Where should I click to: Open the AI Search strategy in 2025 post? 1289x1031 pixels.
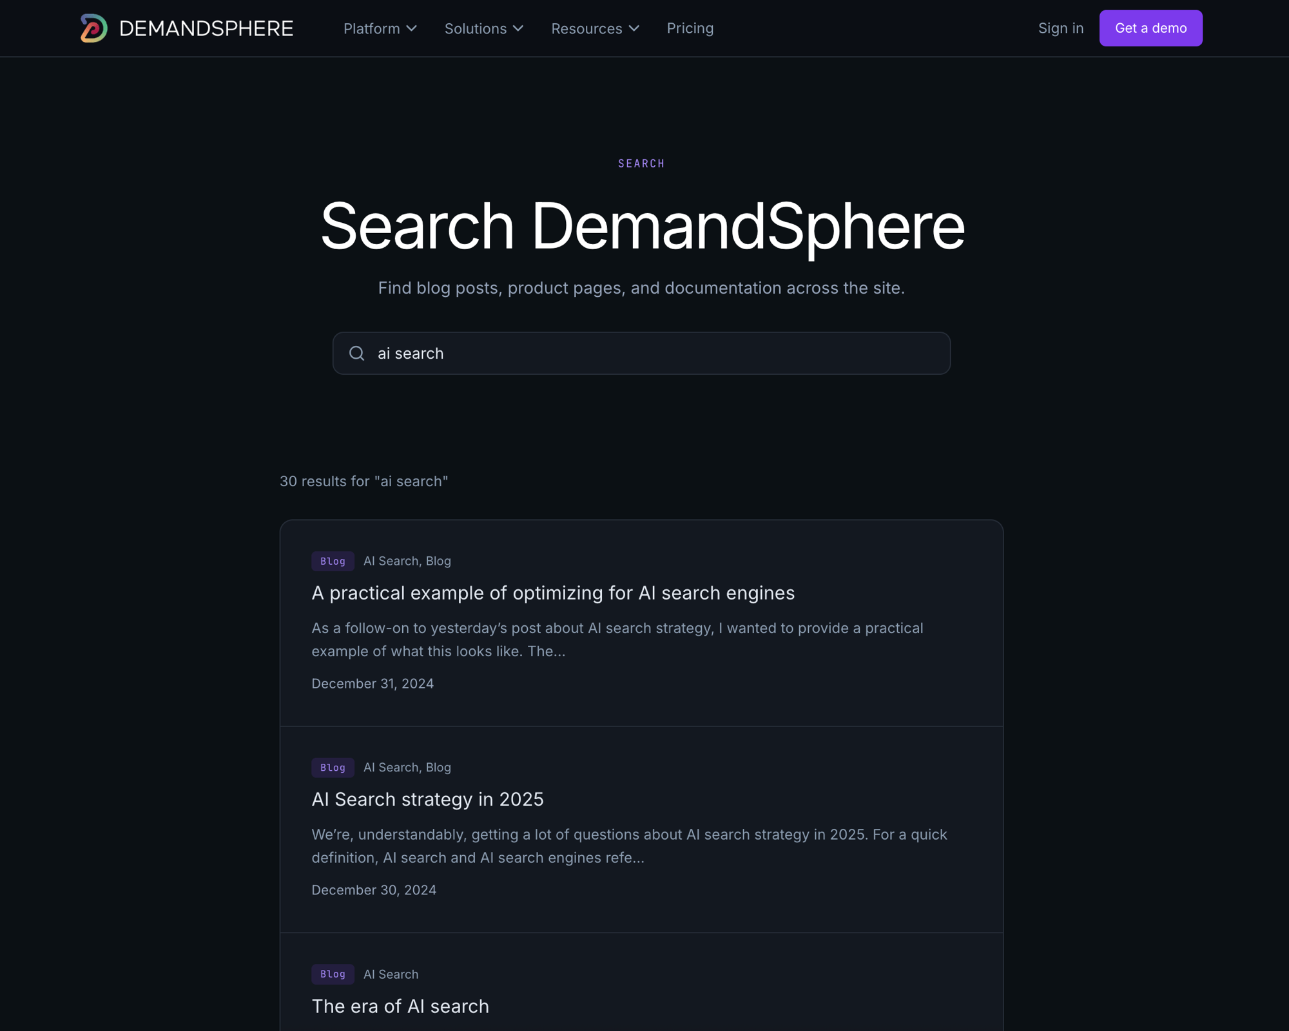pos(427,799)
